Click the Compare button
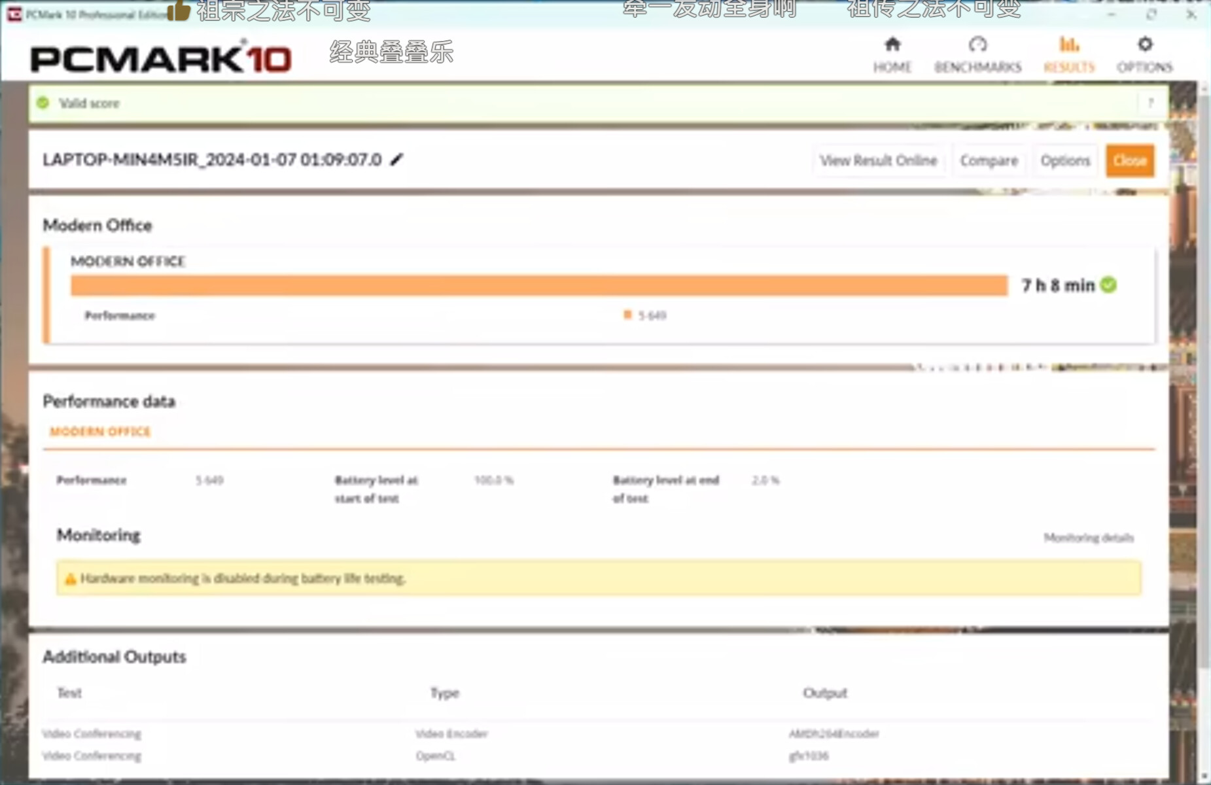The width and height of the screenshot is (1211, 785). click(x=989, y=161)
